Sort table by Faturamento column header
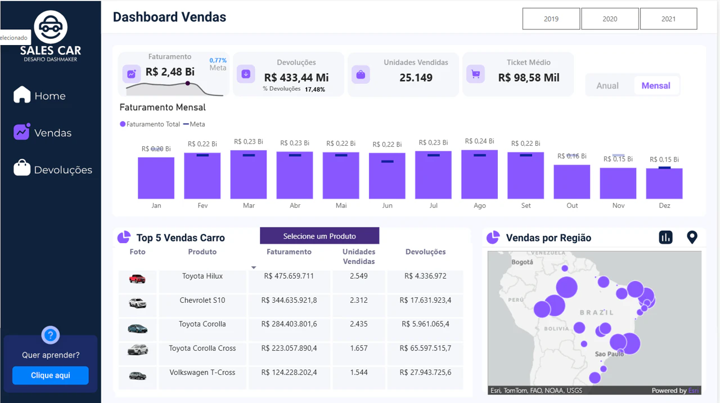 289,252
